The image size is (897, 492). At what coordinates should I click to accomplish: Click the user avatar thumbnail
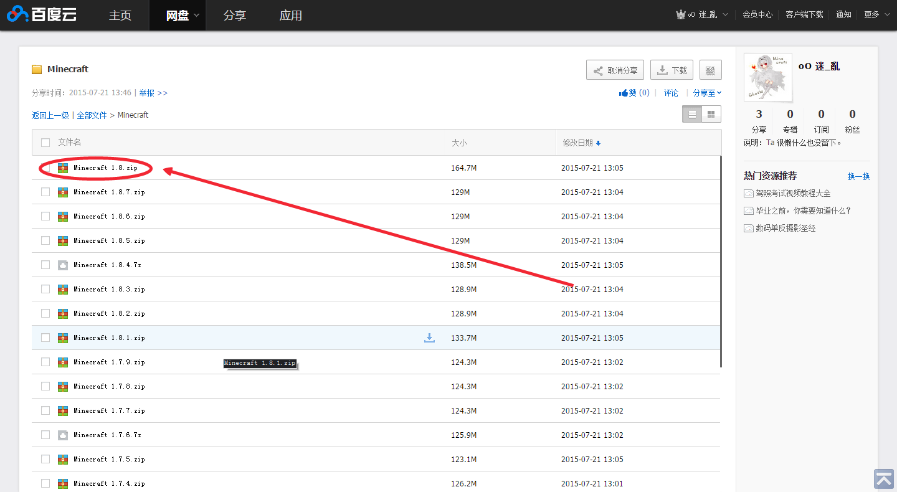tap(768, 77)
